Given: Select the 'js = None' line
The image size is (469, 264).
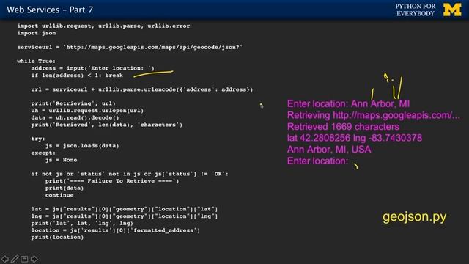Looking at the screenshot, I should [x=62, y=160].
